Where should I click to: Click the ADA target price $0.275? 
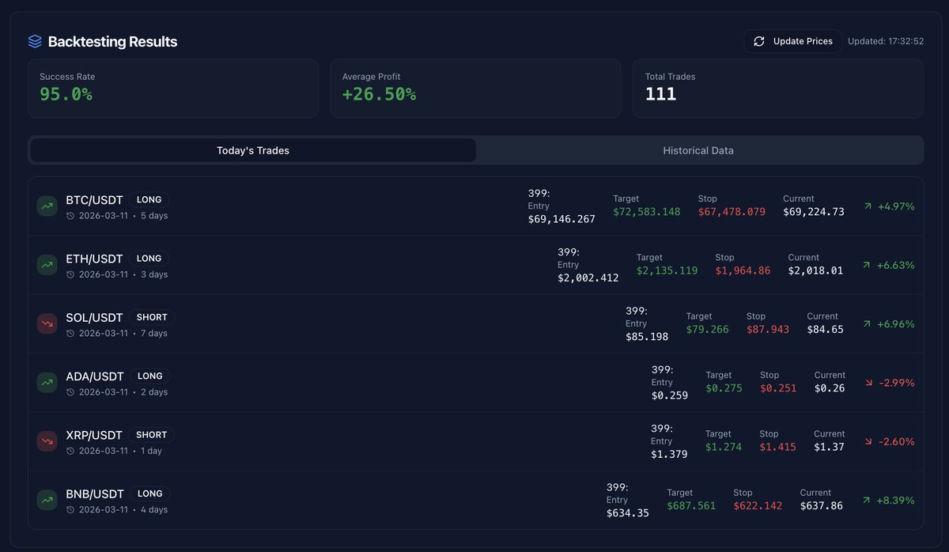(x=724, y=388)
